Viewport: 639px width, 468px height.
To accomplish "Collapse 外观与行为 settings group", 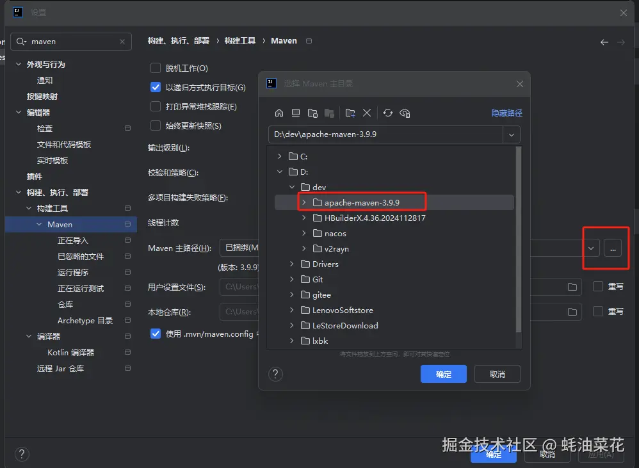I will point(19,64).
